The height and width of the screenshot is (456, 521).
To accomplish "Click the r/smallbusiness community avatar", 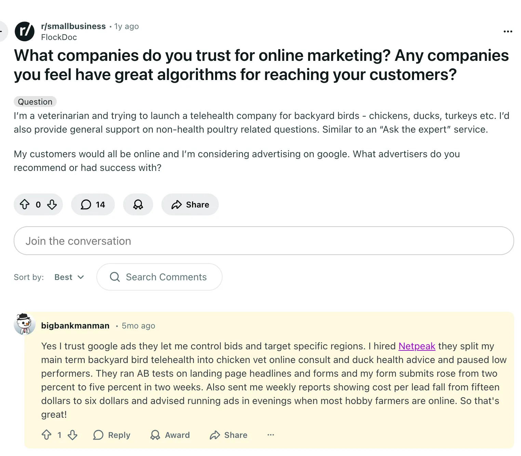I will click(x=25, y=31).
